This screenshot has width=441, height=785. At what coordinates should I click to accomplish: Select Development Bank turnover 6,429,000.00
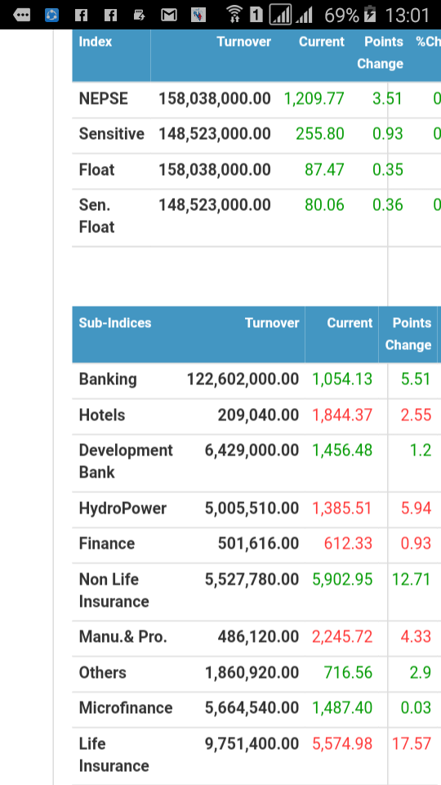click(252, 451)
